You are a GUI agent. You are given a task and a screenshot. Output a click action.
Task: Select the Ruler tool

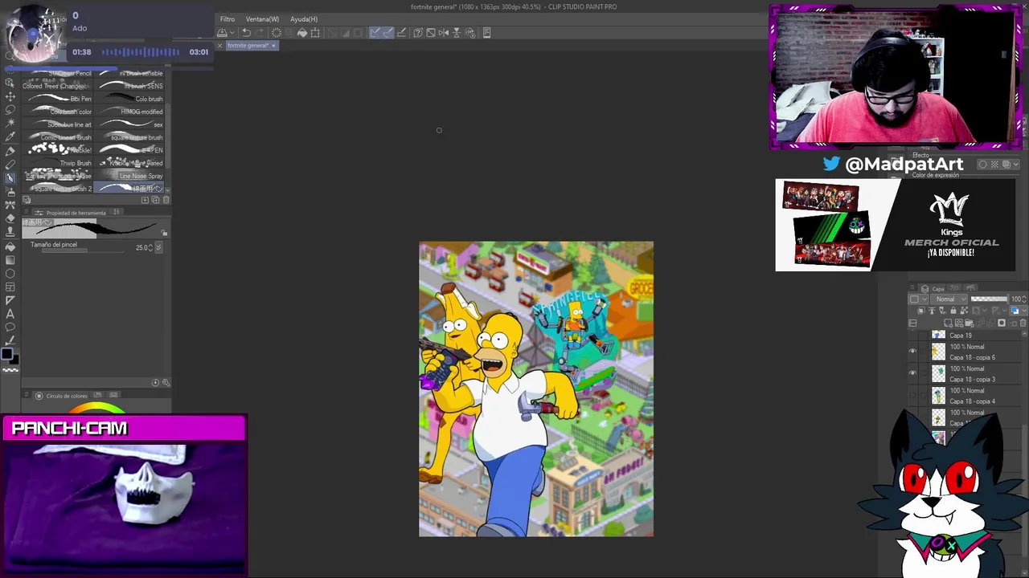coord(10,300)
